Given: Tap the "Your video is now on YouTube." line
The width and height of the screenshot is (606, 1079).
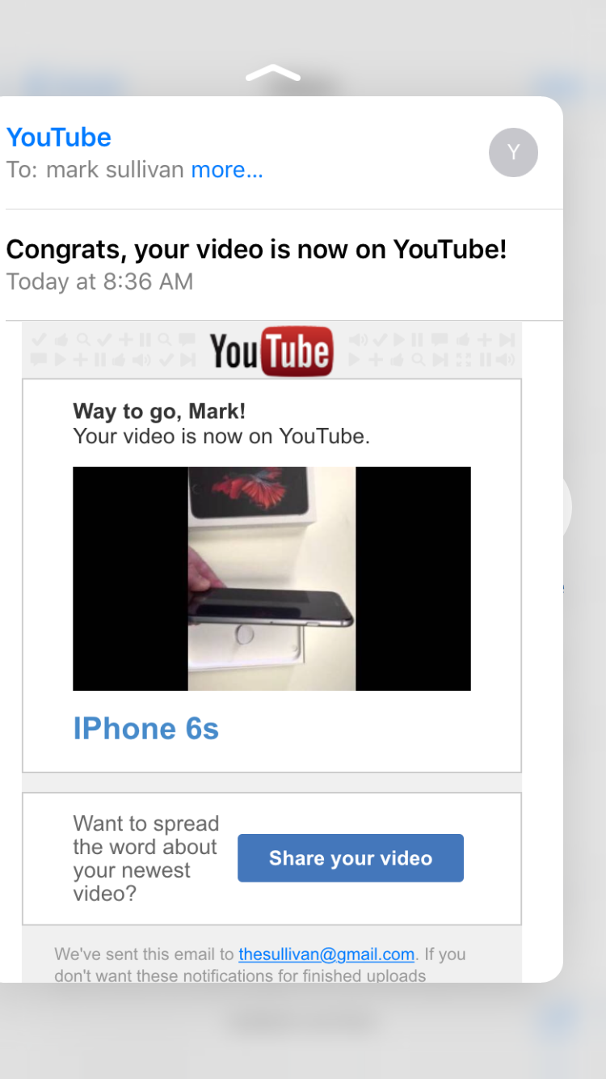Looking at the screenshot, I should pos(221,436).
